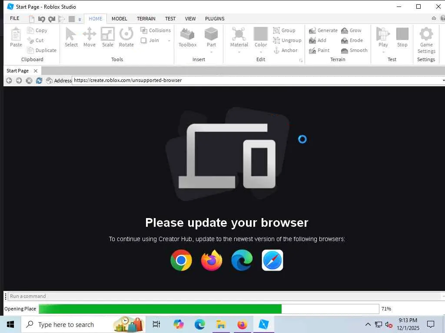Click the Undo arrow in quick access
This screenshot has width=445, height=333.
41,19
